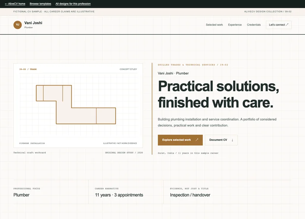305x219 pixels.
Task: Click the arrow icon in Let's connect
Action: click(287, 25)
